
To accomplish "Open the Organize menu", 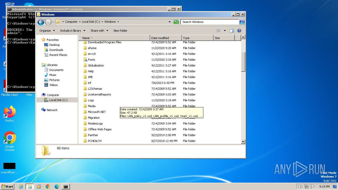I will click(47, 31).
